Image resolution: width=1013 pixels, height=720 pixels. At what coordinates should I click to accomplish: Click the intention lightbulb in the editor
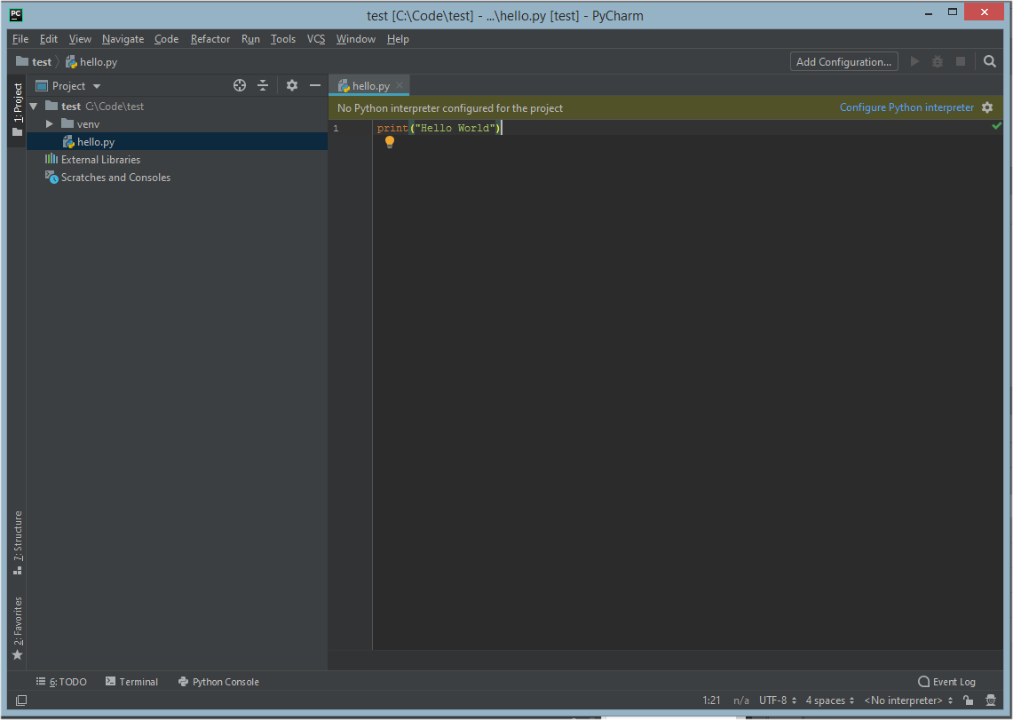point(389,141)
